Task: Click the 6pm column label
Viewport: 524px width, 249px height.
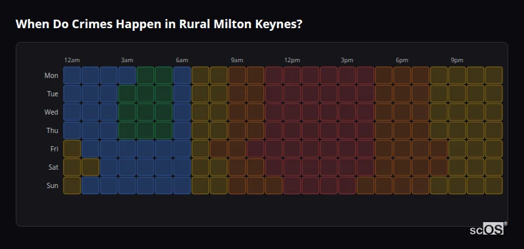Action: (x=402, y=60)
